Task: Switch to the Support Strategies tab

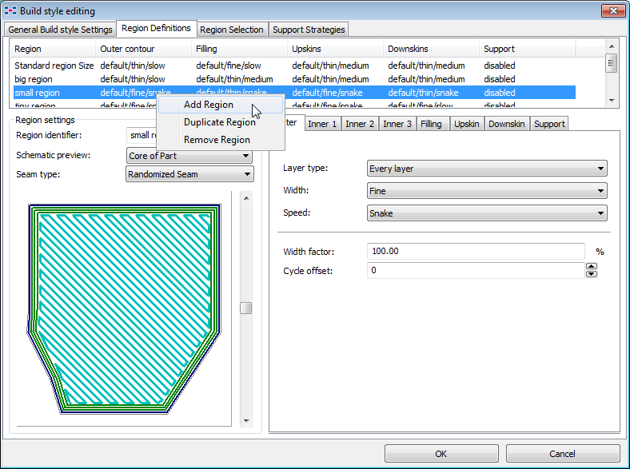Action: coord(309,30)
